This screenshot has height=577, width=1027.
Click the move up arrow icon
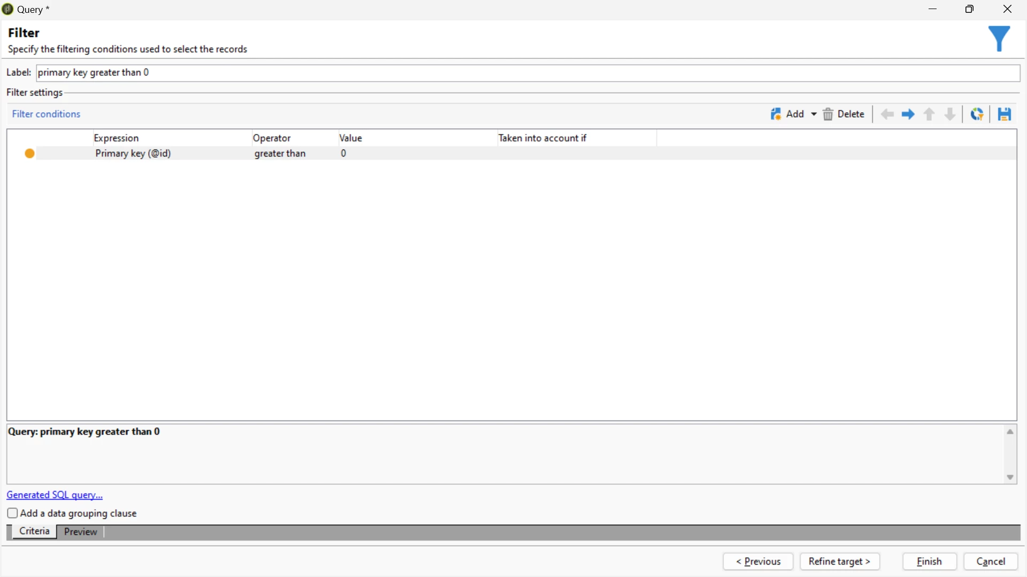tap(929, 114)
